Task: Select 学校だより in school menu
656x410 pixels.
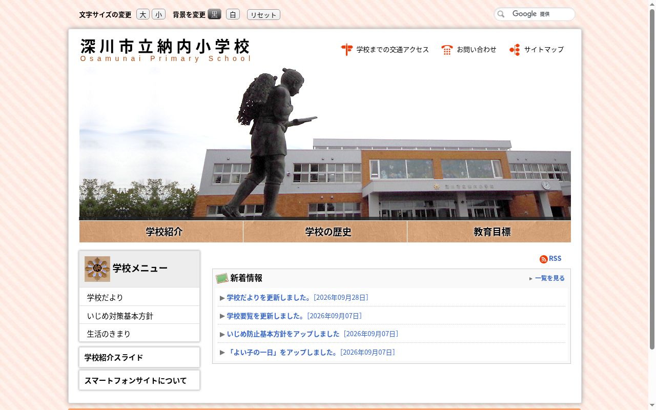Action: tap(139, 297)
